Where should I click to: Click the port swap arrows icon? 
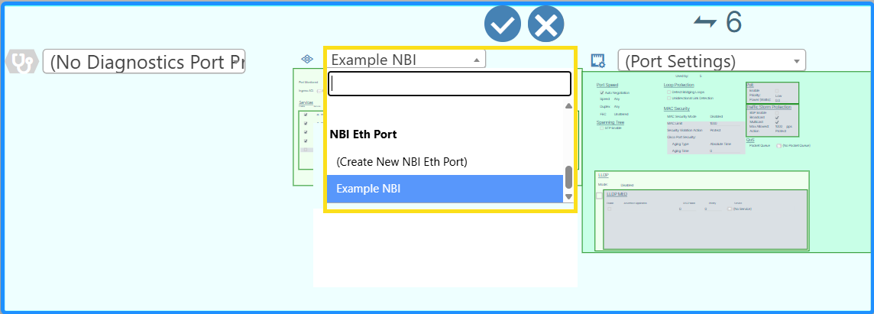coord(704,22)
